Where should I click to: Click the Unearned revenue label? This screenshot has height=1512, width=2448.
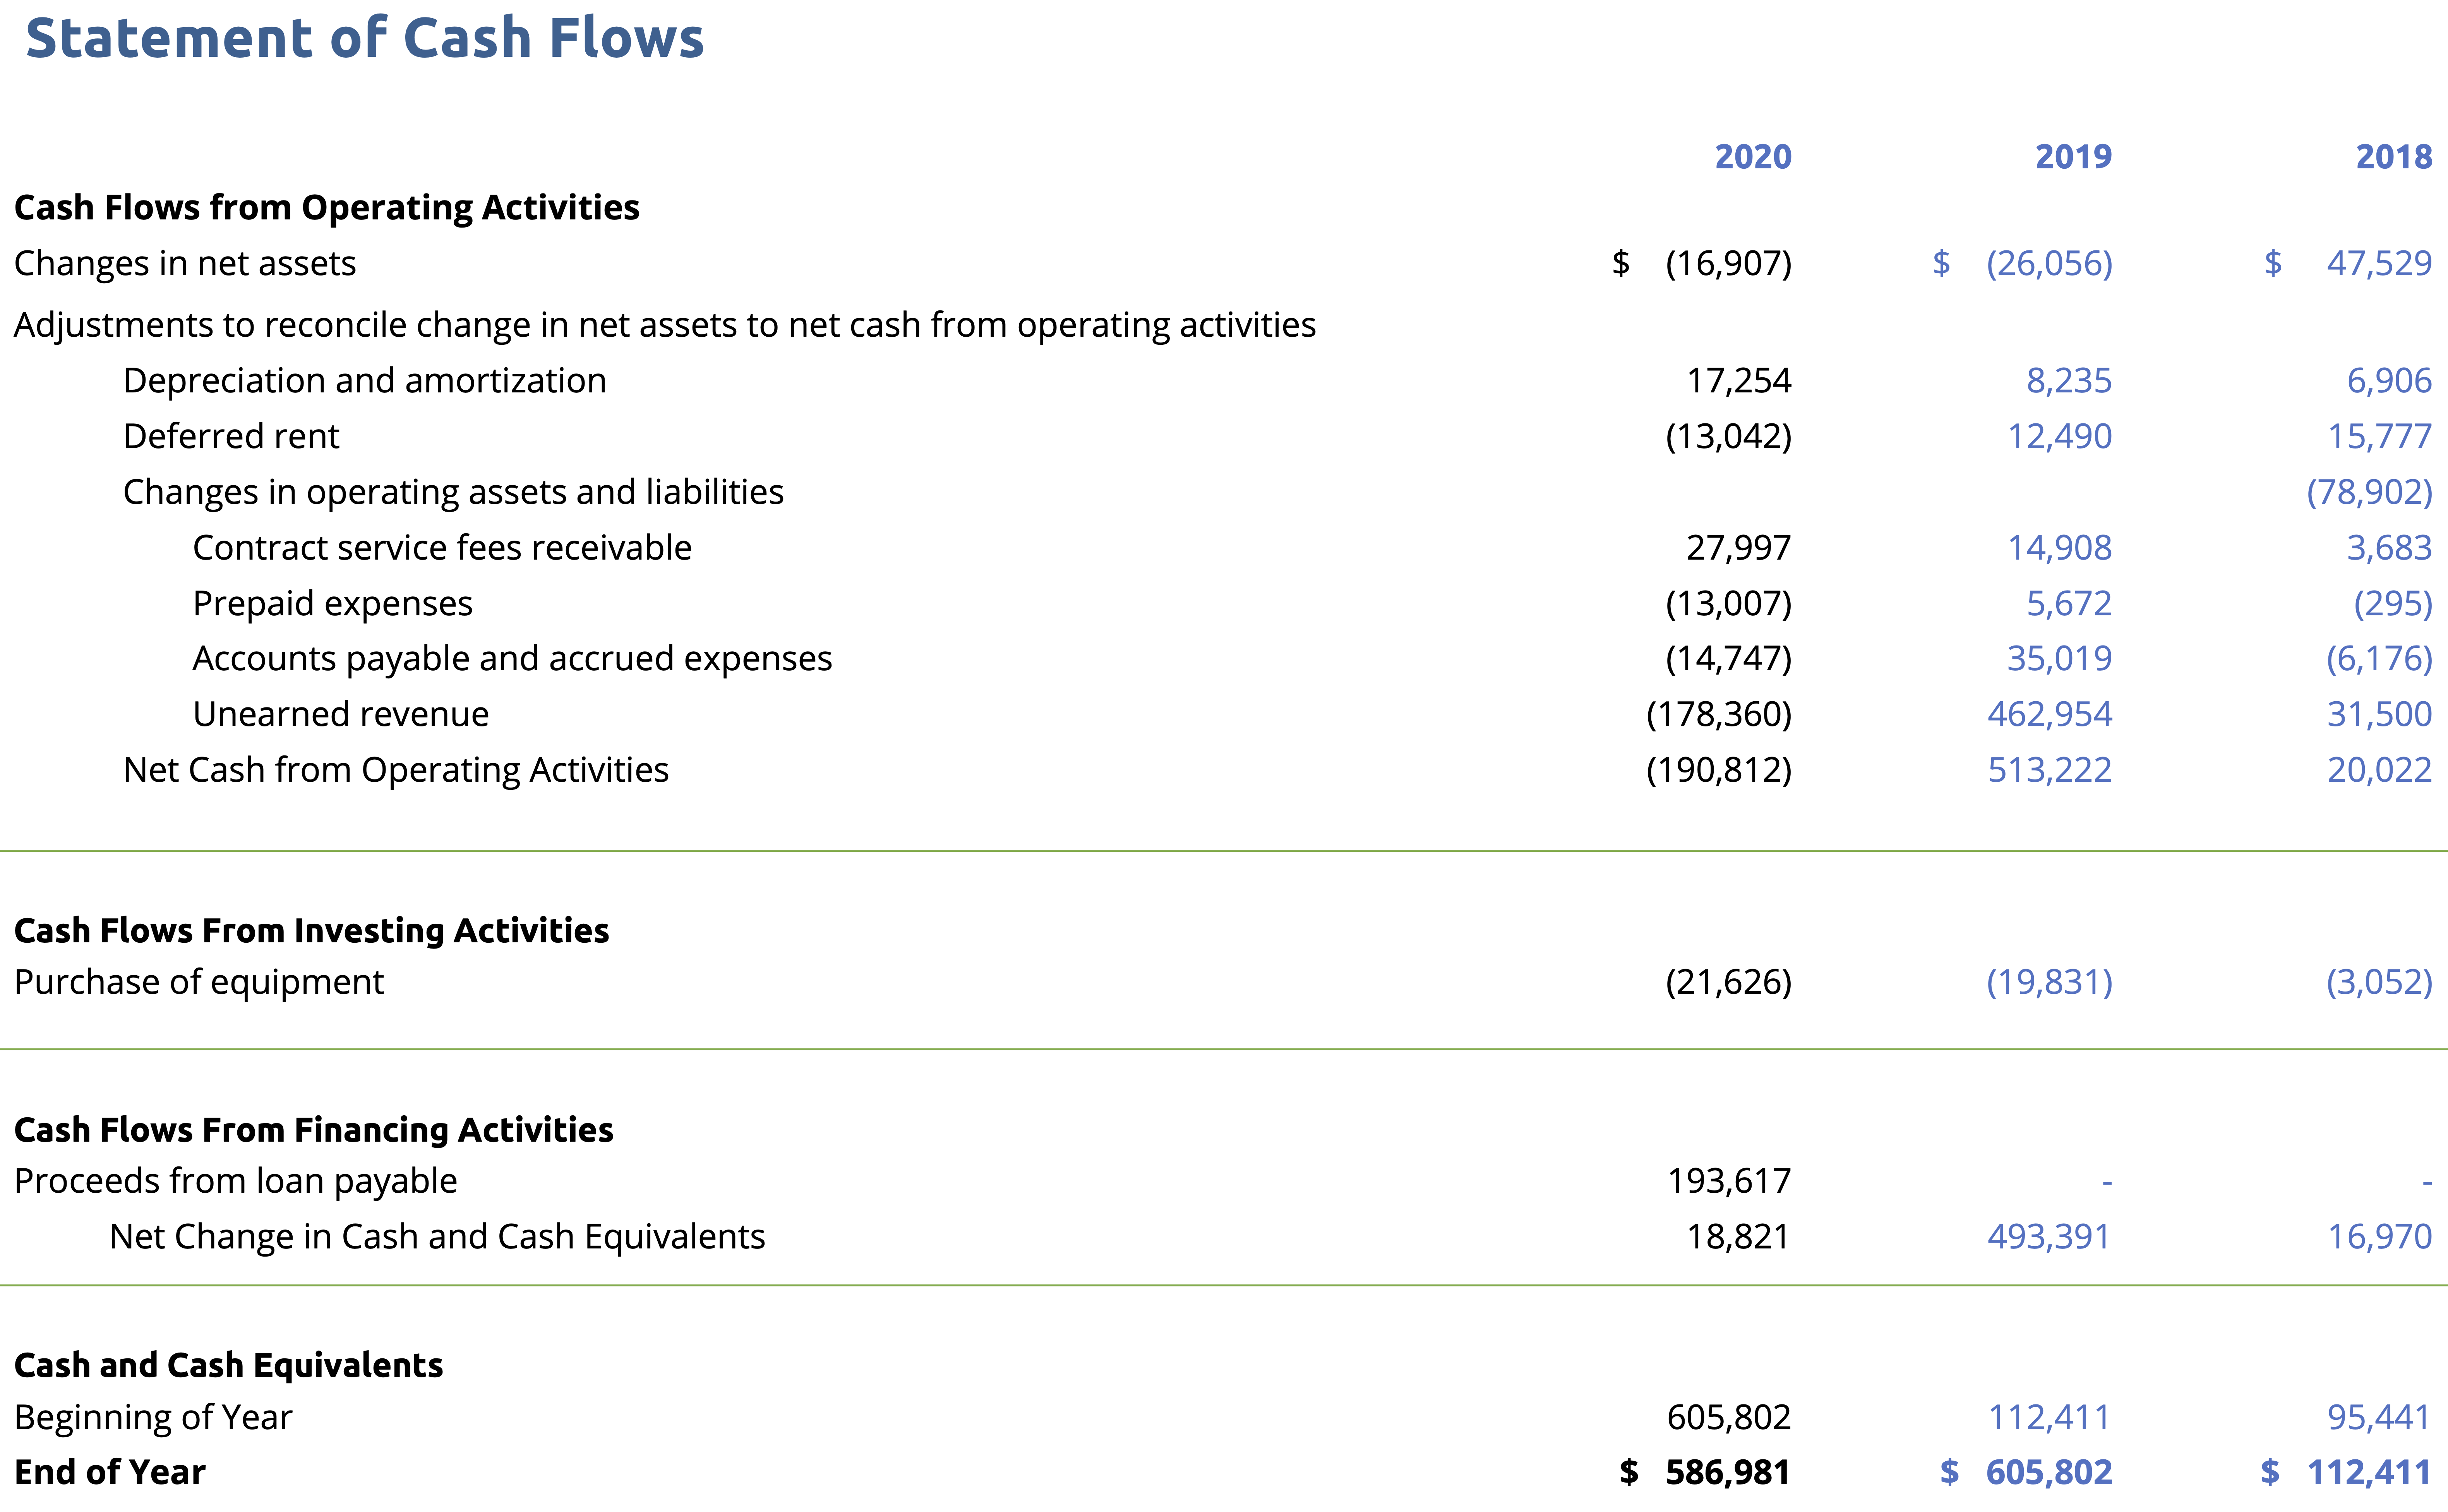(341, 715)
